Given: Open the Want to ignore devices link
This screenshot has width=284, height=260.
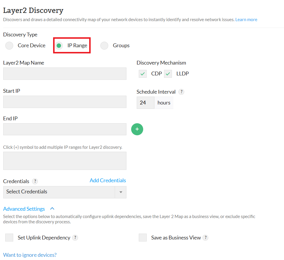Looking at the screenshot, I should click(x=30, y=255).
